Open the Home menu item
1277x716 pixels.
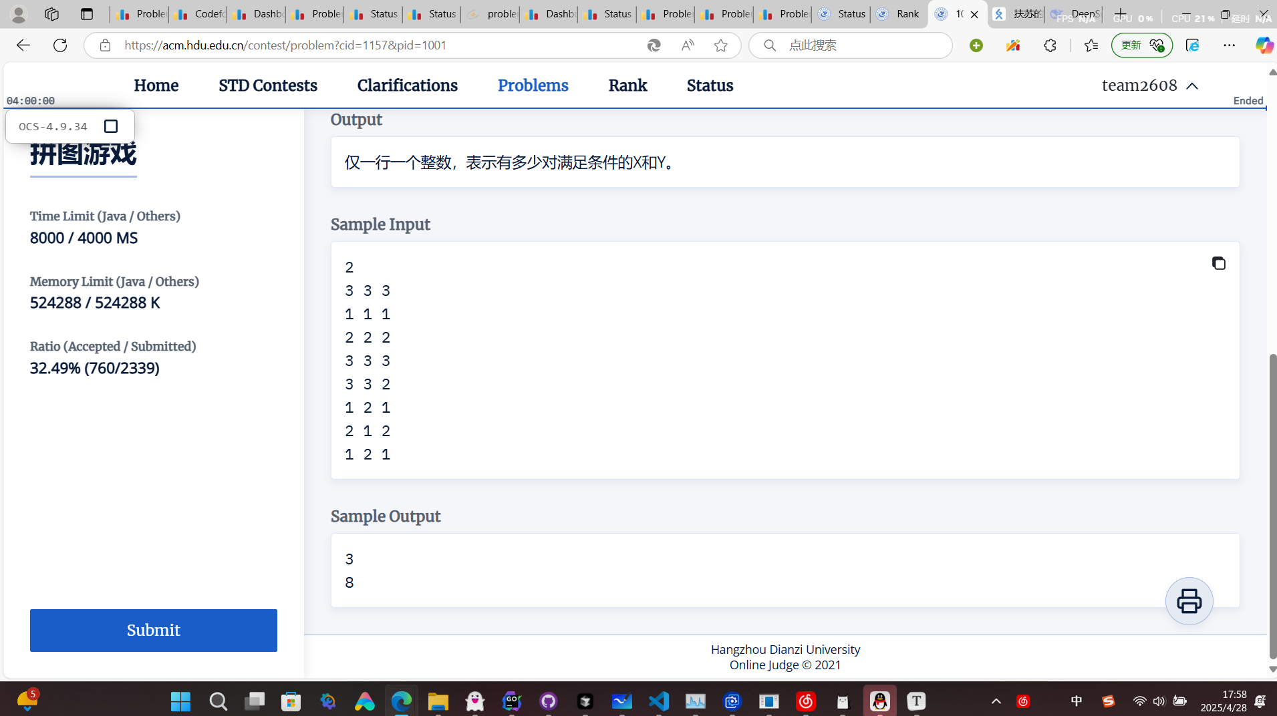click(156, 85)
